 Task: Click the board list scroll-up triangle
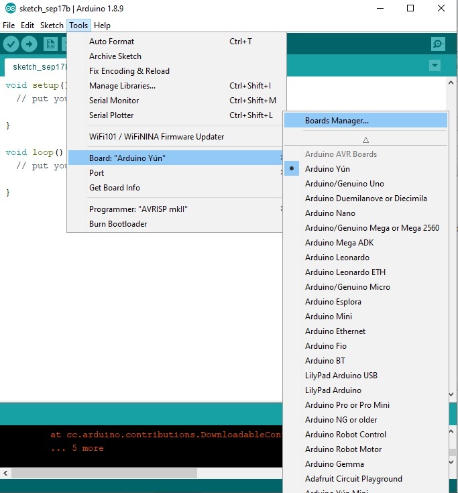click(365, 140)
